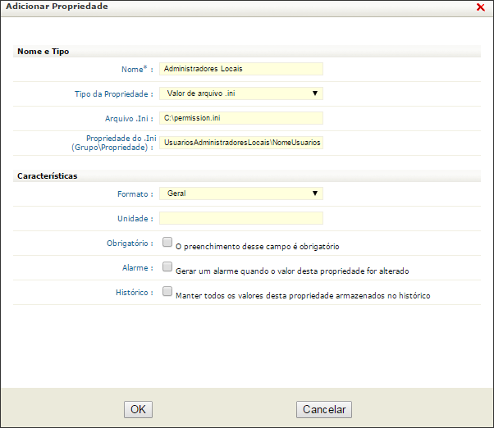
Task: Open the Formato dropdown showing Geral
Action: pyautogui.click(x=241, y=194)
